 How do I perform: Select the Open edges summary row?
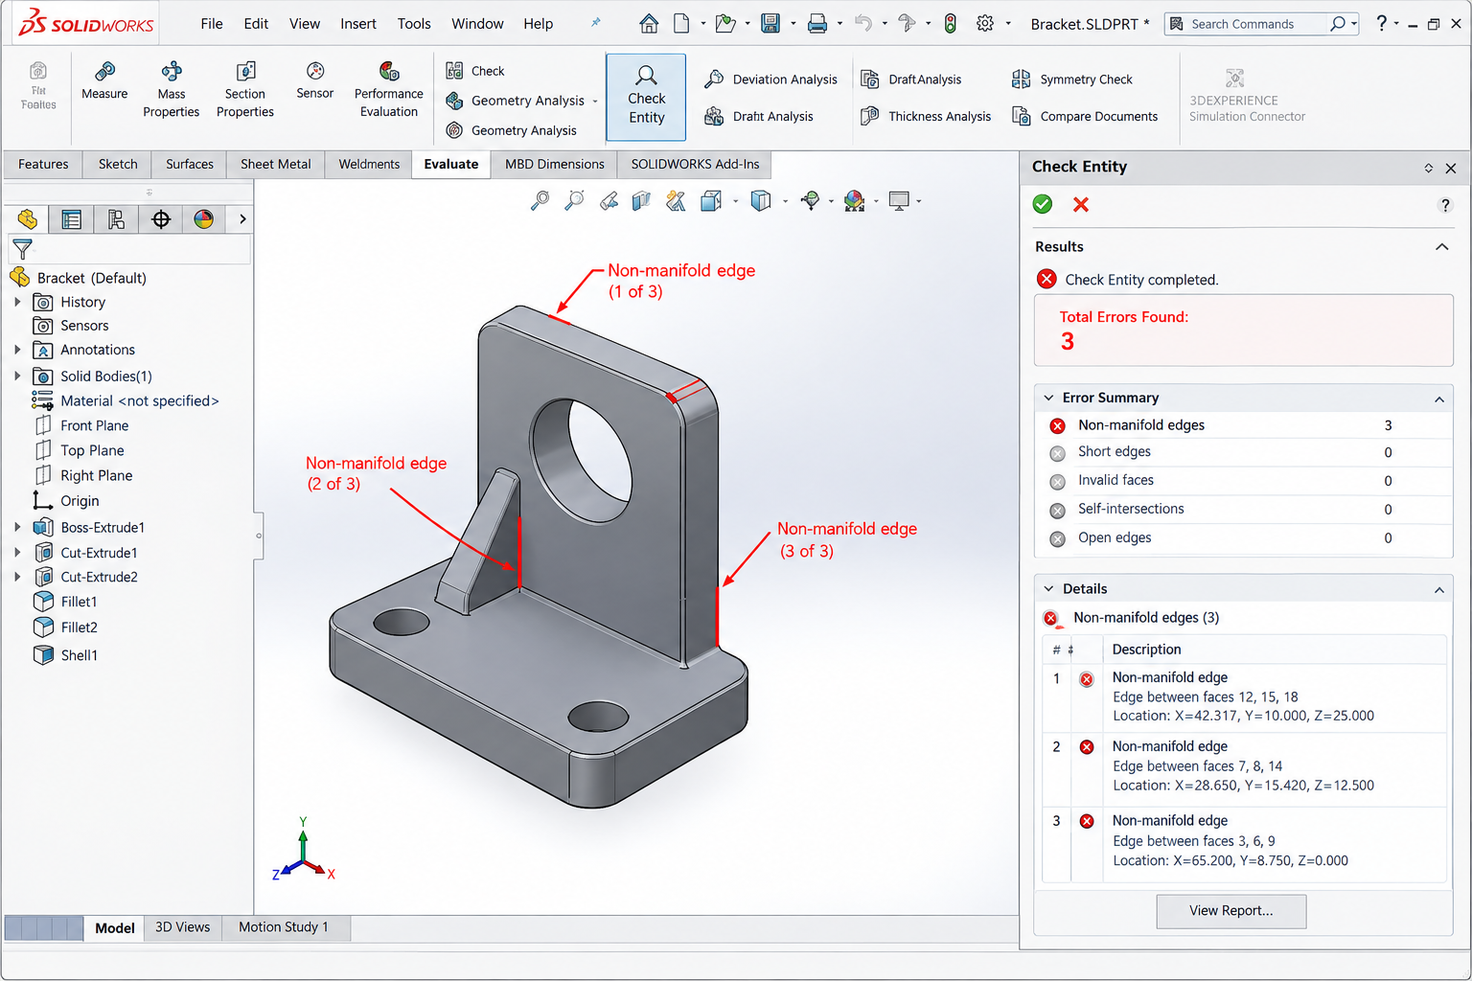(1244, 538)
